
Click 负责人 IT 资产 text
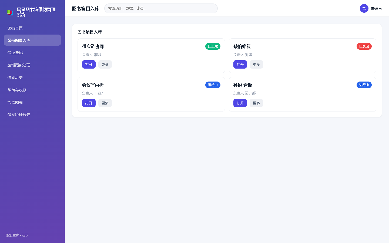pos(93,93)
